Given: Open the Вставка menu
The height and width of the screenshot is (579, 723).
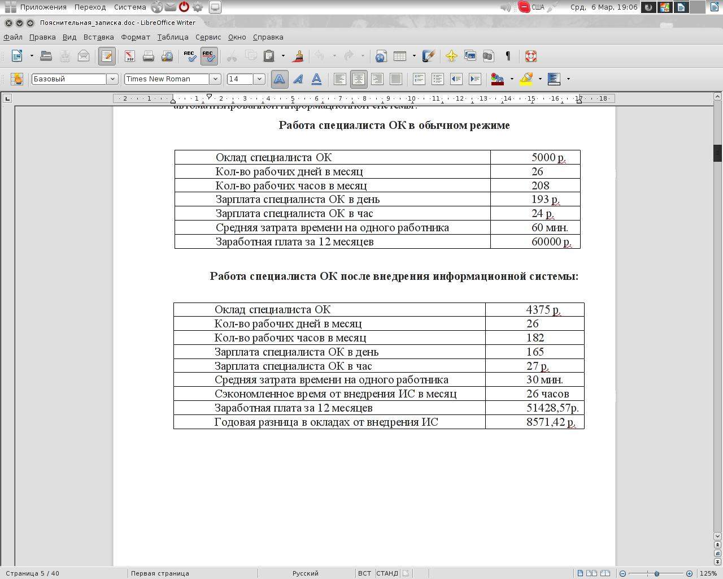Looking at the screenshot, I should click(98, 37).
